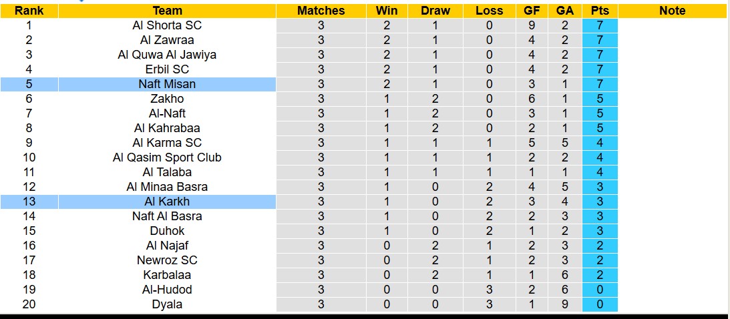Open the Al Zawraa team link

click(x=167, y=40)
